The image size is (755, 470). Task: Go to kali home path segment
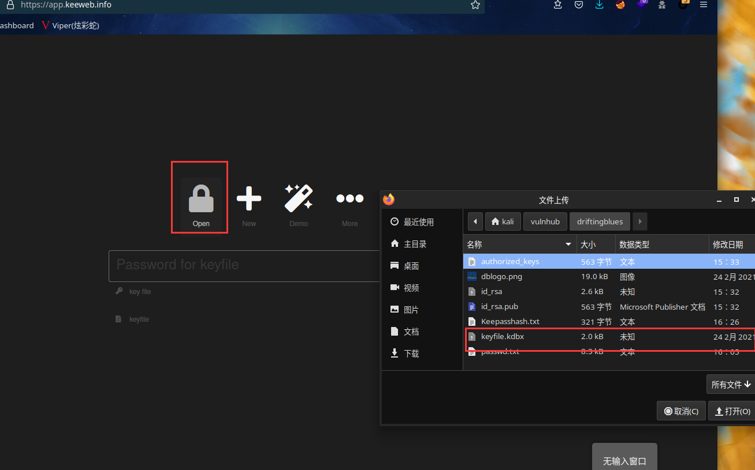(x=503, y=221)
